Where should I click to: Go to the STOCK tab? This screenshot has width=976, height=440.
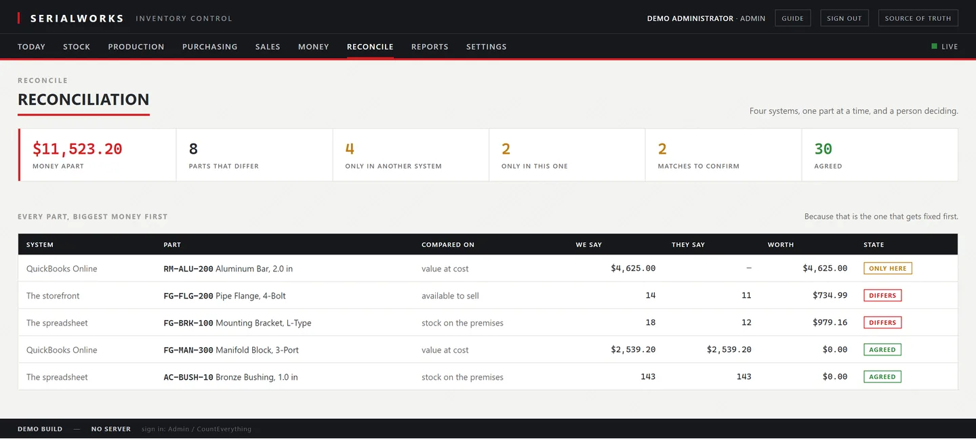[77, 47]
